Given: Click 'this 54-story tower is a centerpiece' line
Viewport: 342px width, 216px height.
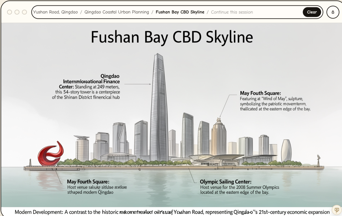Looking at the screenshot, I should coord(87,92).
